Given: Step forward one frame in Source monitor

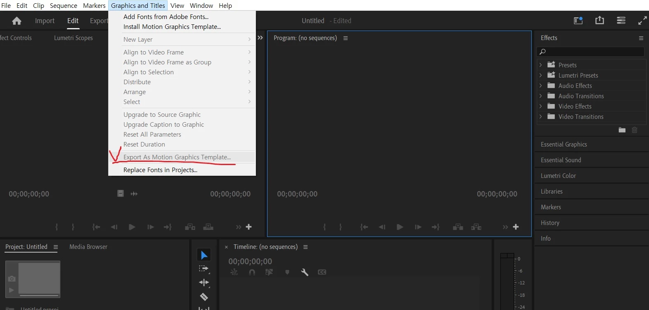Looking at the screenshot, I should click(150, 227).
